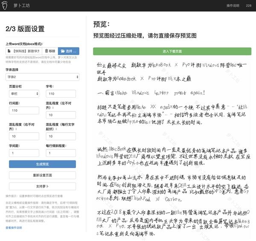Click the 重新设置页面 button
256x241 pixels.
(x=42, y=175)
